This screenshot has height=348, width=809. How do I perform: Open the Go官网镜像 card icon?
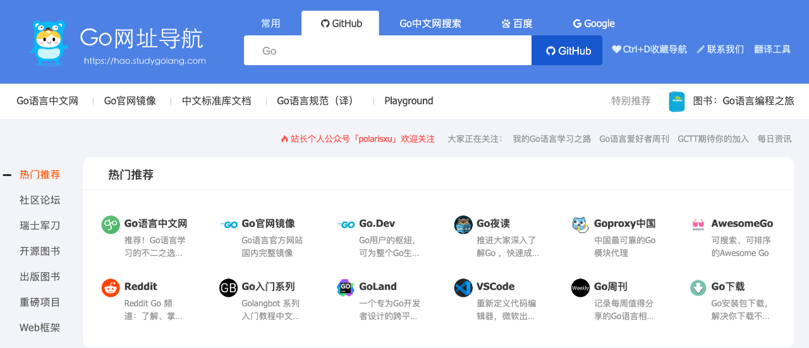click(x=228, y=224)
